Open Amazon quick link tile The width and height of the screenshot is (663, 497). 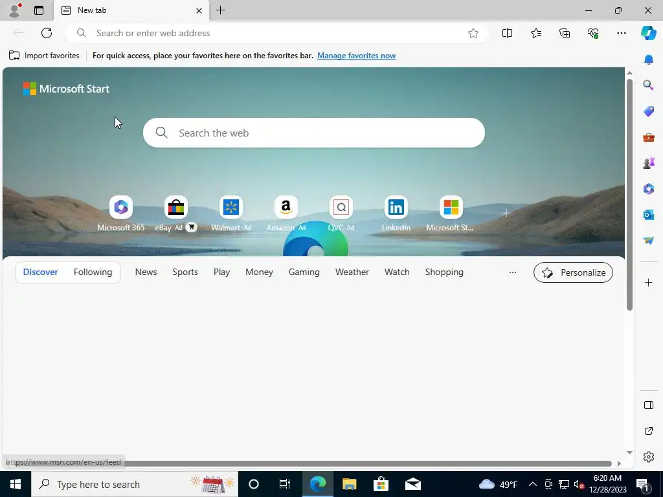click(x=286, y=214)
